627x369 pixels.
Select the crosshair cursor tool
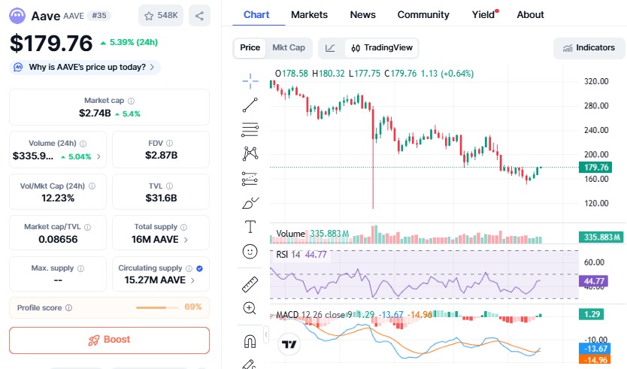[250, 80]
